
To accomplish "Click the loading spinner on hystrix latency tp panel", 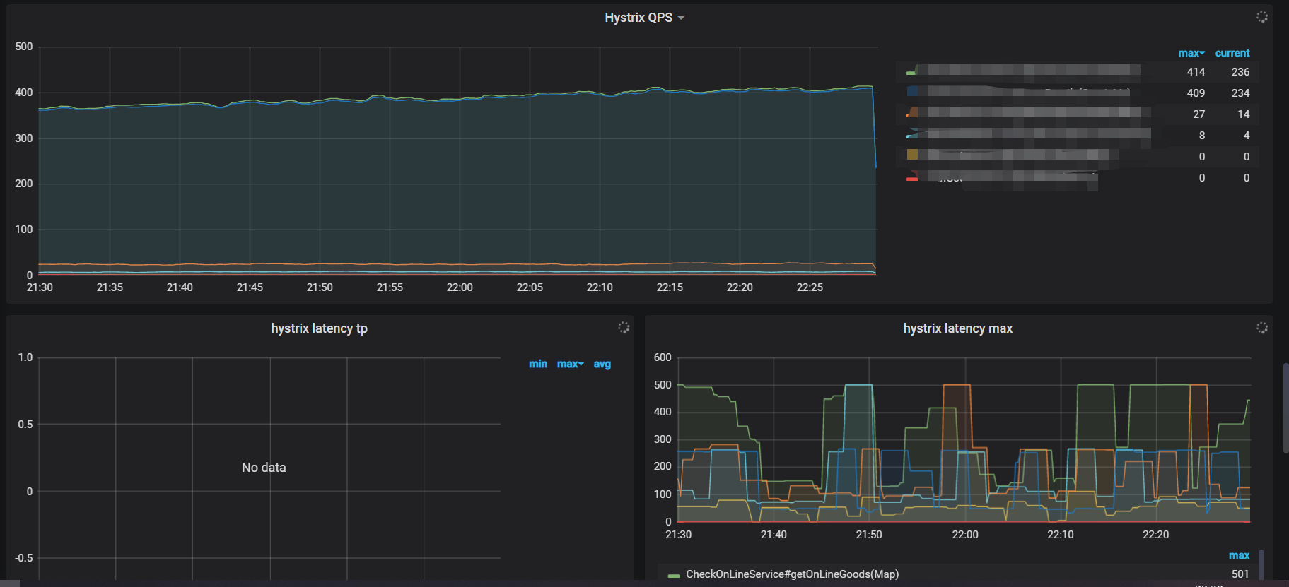I will click(623, 327).
